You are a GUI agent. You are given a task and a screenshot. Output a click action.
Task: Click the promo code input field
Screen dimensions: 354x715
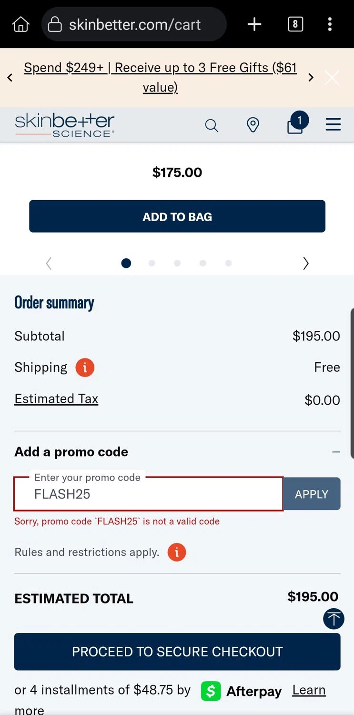(x=149, y=494)
